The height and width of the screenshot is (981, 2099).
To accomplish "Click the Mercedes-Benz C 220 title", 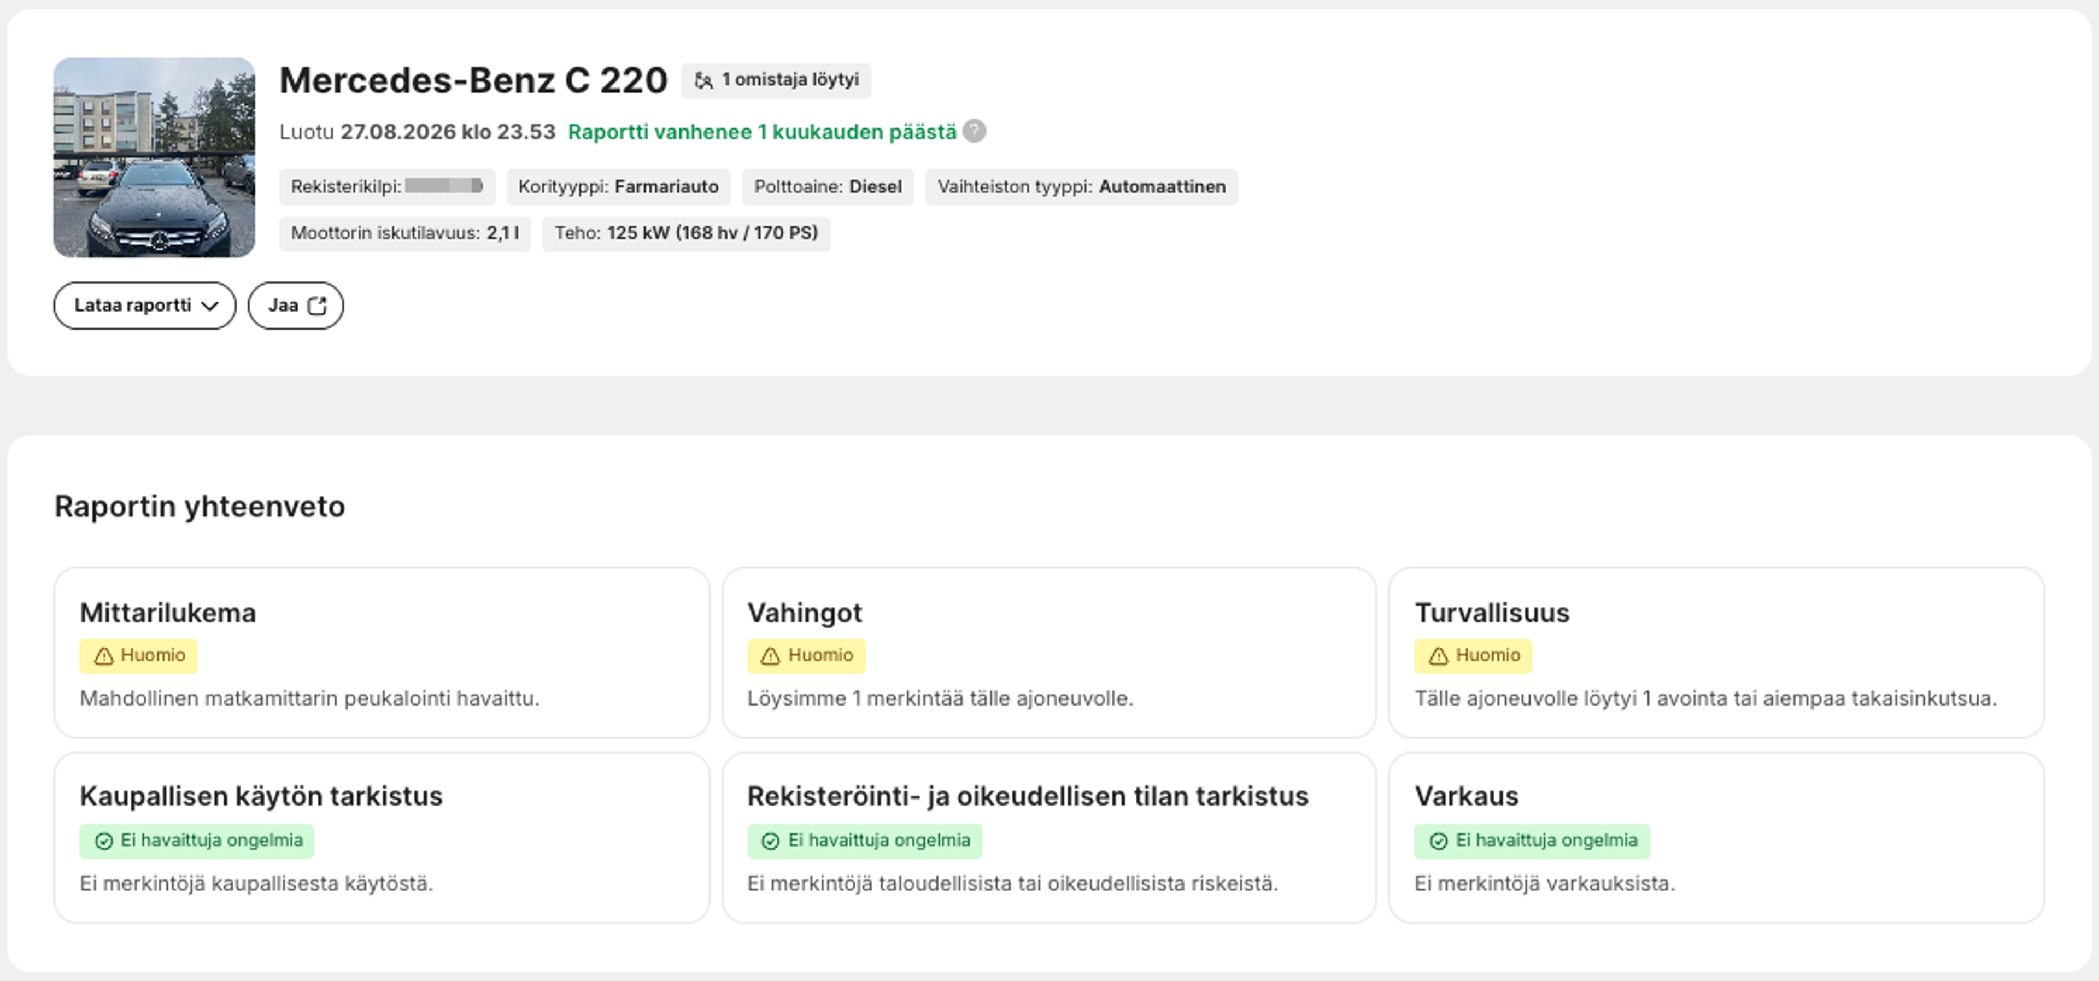I will (473, 81).
